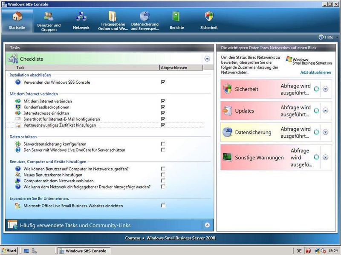The height and width of the screenshot is (255, 341).
Task: Check Neues Benutzerkonto hinzufügen checkbox
Action: coord(163,175)
